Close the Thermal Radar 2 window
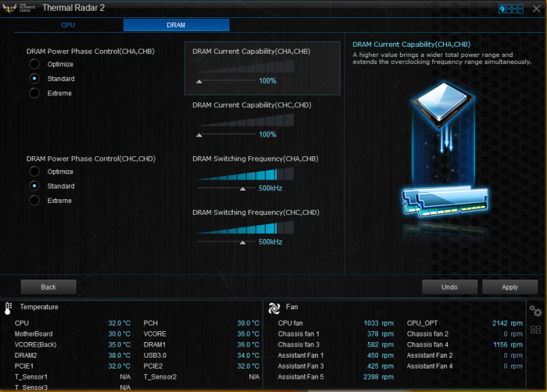547x392 pixels. [x=536, y=9]
